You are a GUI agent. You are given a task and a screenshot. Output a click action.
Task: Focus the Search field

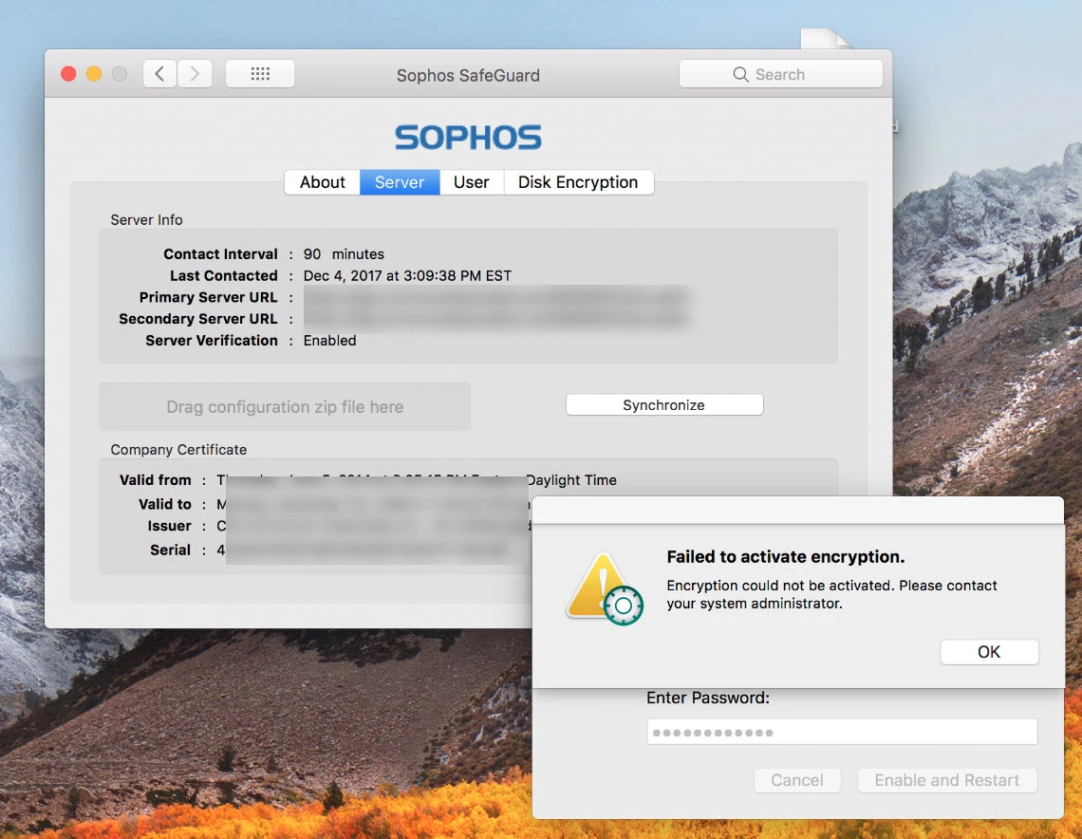[780, 74]
